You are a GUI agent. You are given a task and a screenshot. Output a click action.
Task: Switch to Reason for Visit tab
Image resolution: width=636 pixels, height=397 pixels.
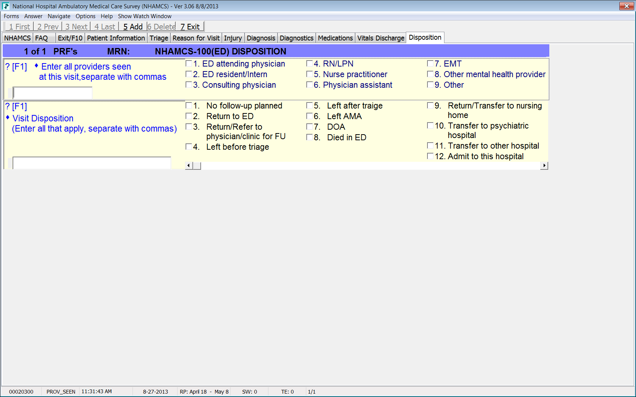[196, 38]
